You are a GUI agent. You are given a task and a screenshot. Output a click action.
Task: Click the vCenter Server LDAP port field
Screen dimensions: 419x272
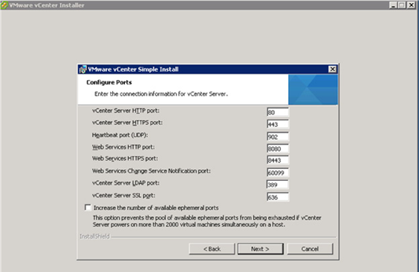(278, 185)
